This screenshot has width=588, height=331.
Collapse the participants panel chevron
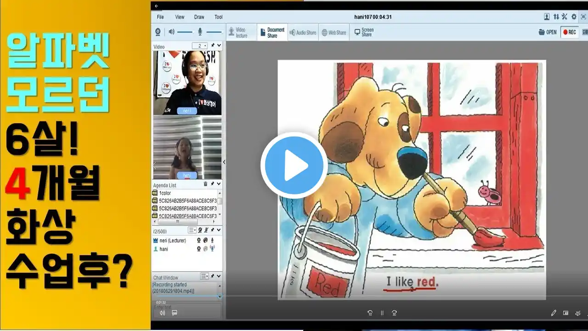(219, 230)
